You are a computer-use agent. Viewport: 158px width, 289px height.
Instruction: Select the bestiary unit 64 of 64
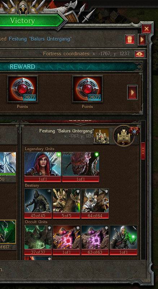click(95, 204)
